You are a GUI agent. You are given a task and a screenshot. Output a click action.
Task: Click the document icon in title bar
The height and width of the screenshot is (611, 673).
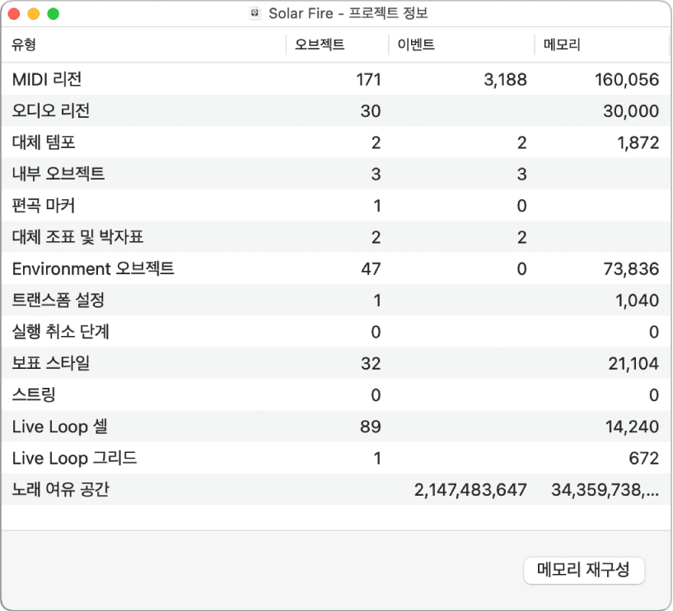pos(255,13)
